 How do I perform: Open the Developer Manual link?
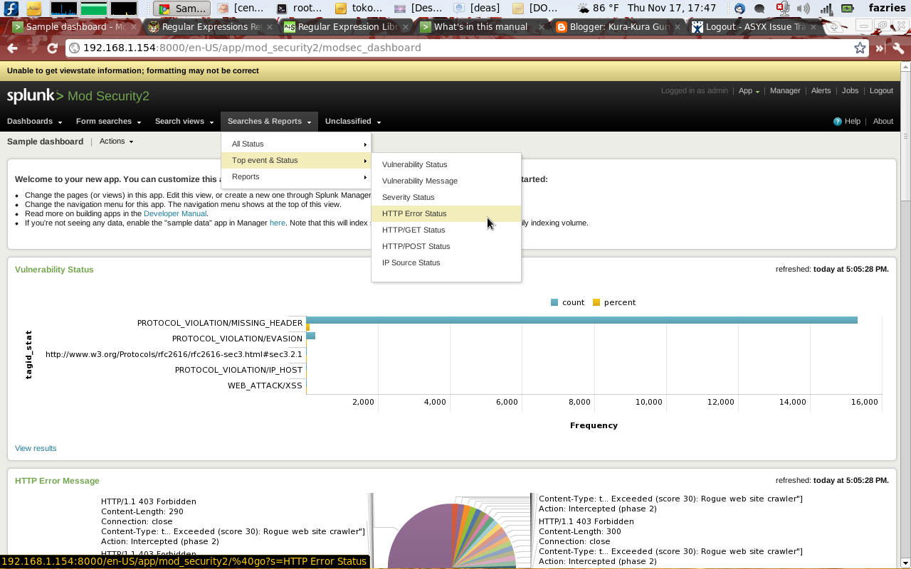(175, 214)
